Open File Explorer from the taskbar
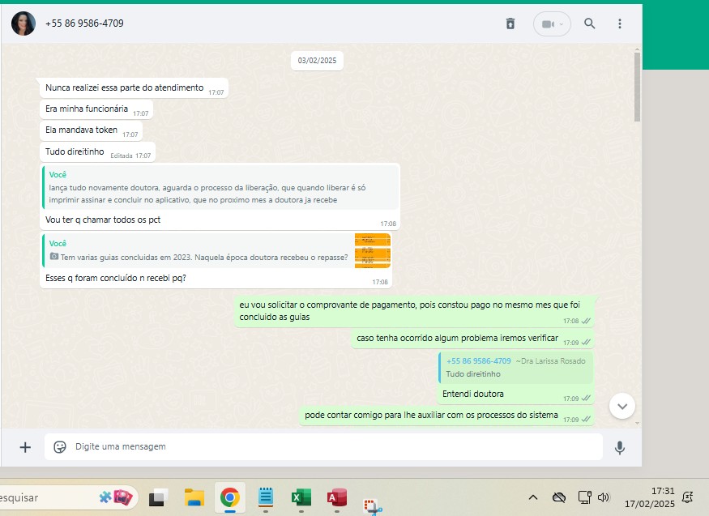Screen dimensions: 709x516 coord(194,498)
